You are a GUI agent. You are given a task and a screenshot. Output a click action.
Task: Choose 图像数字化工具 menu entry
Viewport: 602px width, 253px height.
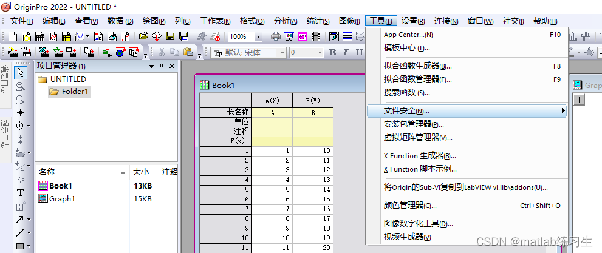[x=467, y=224]
